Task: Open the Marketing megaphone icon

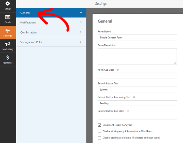Action: tap(8, 44)
